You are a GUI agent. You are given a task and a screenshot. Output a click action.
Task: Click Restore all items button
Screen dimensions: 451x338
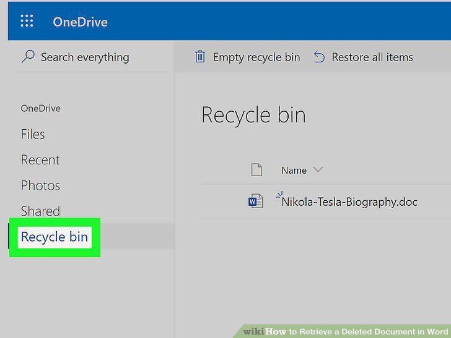[x=363, y=57]
